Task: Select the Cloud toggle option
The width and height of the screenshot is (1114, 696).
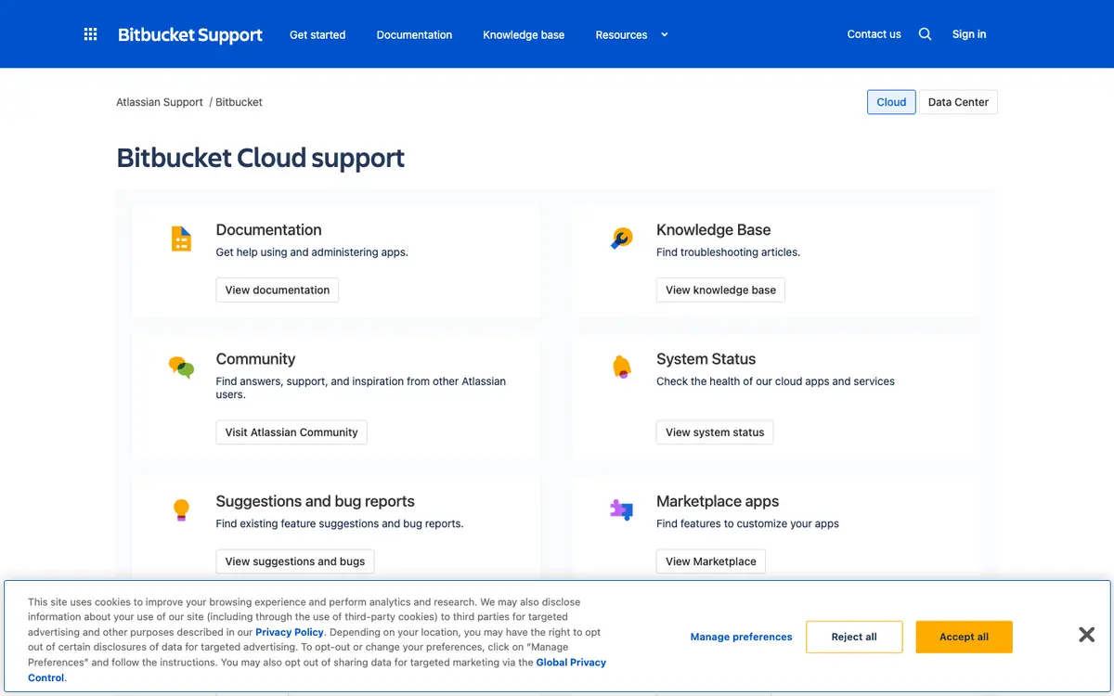Action: 891,102
